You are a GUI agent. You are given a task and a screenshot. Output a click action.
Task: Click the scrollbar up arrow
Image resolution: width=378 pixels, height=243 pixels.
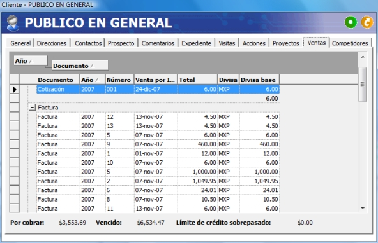[x=363, y=57]
